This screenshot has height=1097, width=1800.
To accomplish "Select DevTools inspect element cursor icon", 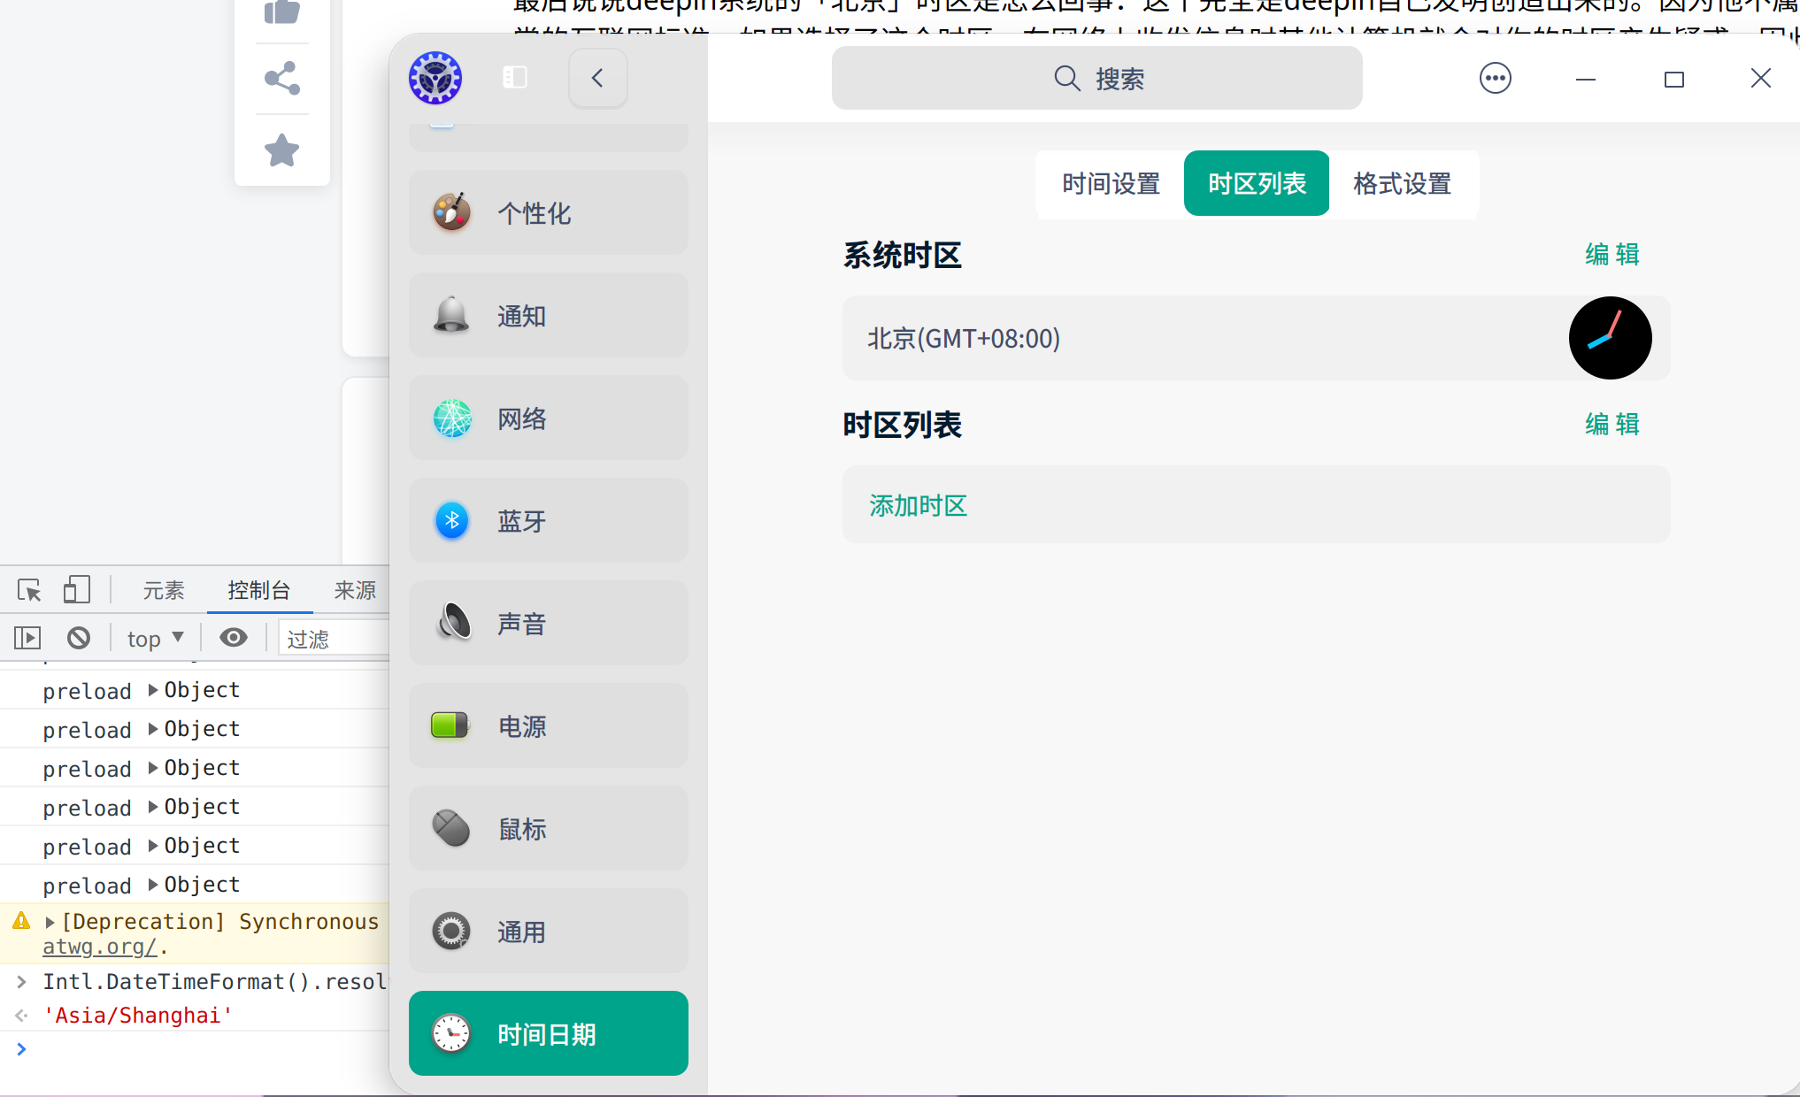I will [28, 590].
